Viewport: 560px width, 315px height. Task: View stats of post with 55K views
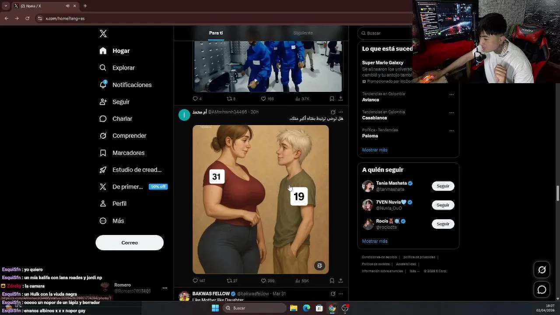coord(302,281)
